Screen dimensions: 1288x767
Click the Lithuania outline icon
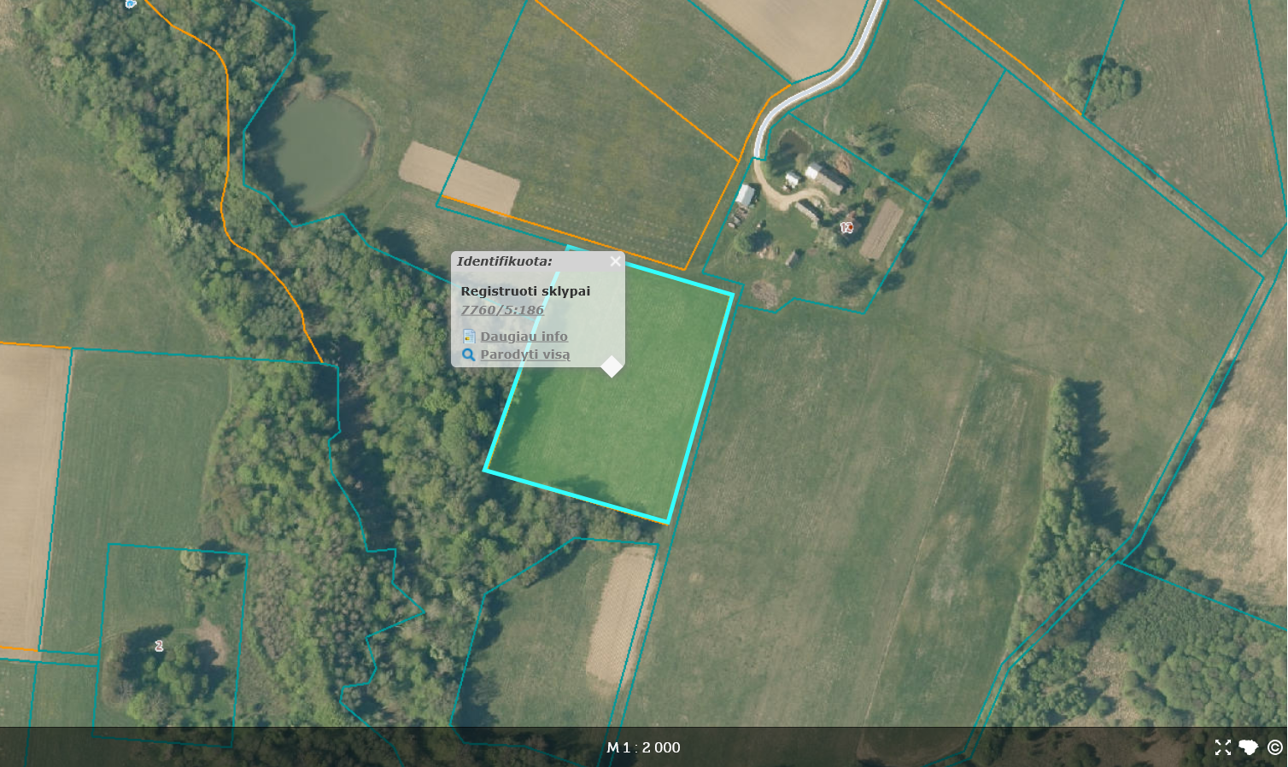pyautogui.click(x=1249, y=747)
